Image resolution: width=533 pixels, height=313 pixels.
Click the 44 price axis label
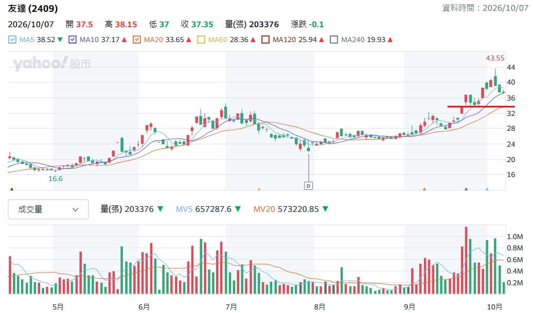pos(511,67)
